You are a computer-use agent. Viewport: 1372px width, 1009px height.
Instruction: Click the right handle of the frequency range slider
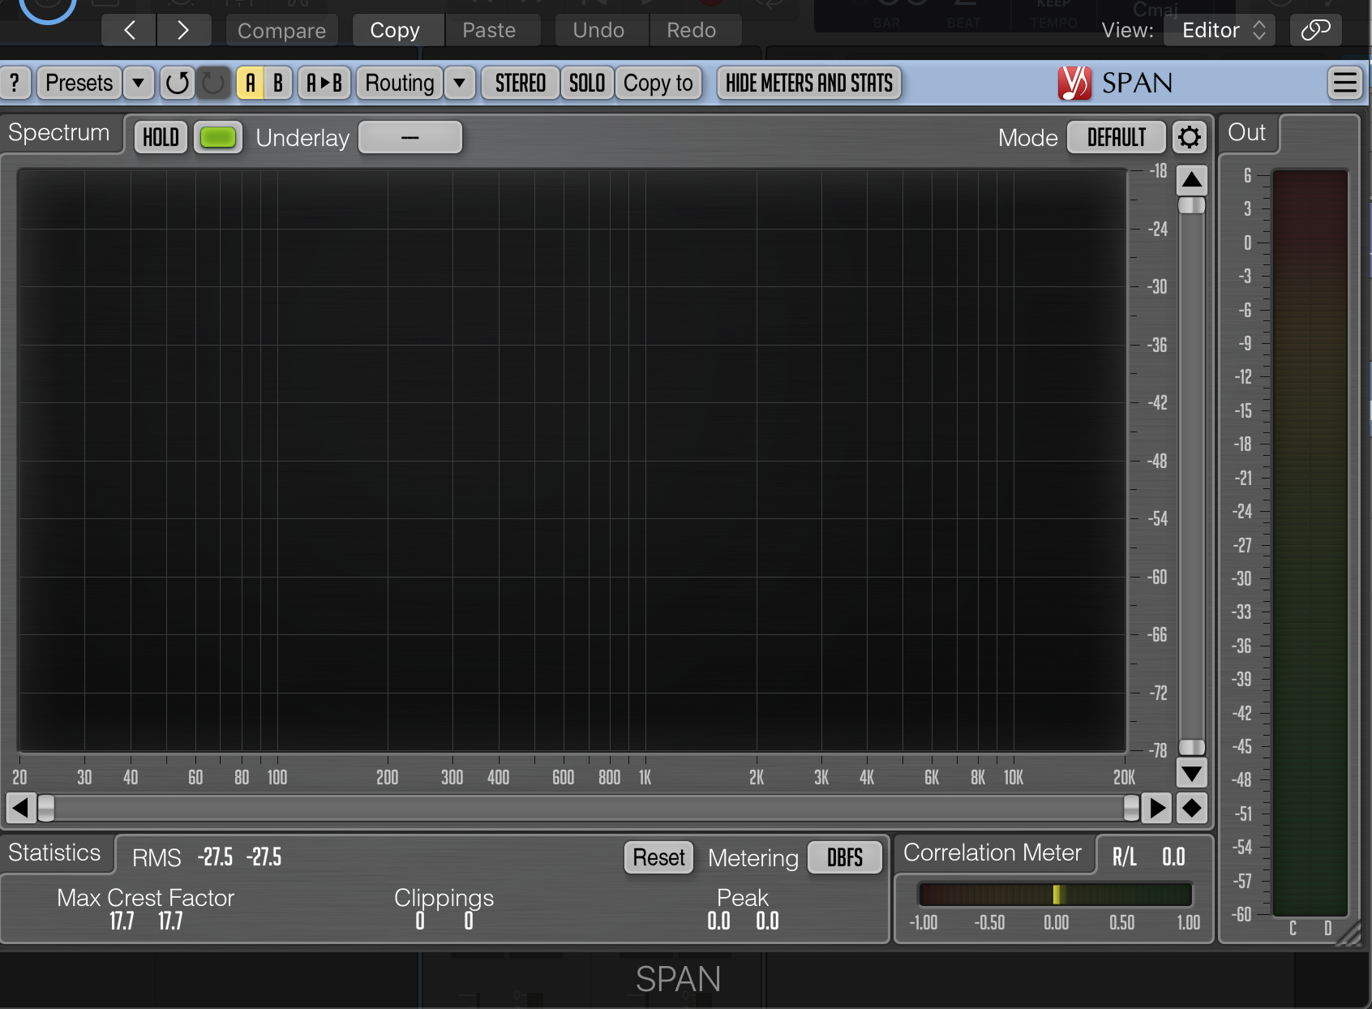(1131, 808)
